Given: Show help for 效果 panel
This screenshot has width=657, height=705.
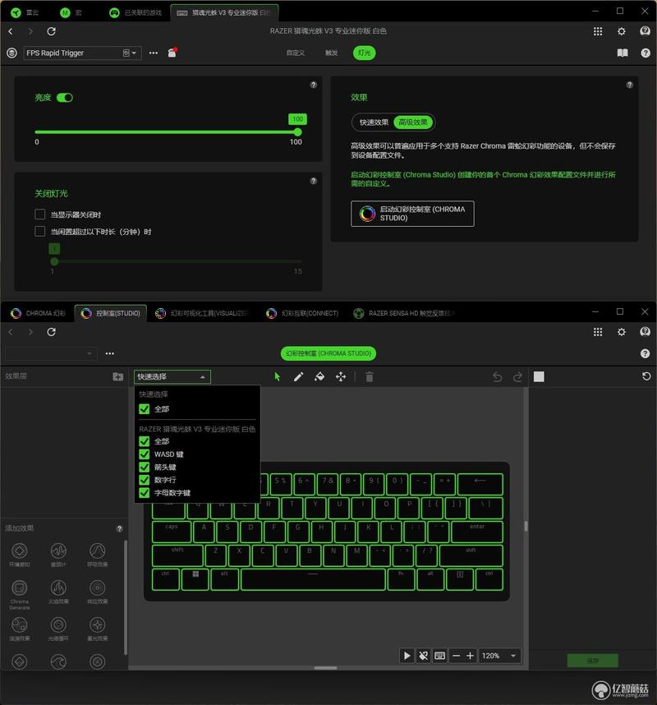Looking at the screenshot, I should [x=630, y=85].
